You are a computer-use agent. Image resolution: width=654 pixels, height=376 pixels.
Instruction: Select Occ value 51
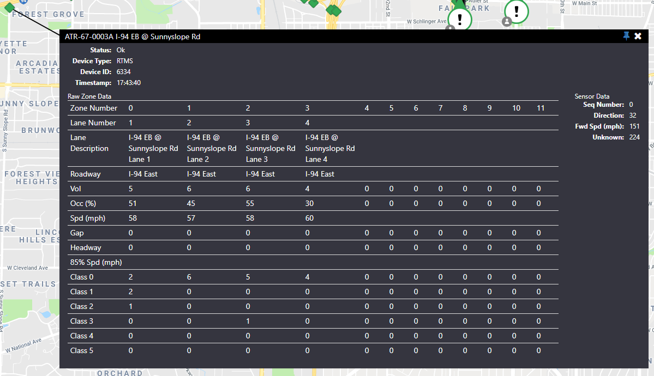(x=133, y=203)
